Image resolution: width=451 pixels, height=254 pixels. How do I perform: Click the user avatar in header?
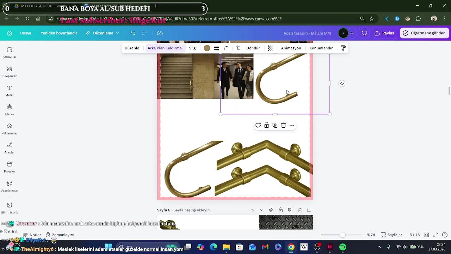coord(343,33)
